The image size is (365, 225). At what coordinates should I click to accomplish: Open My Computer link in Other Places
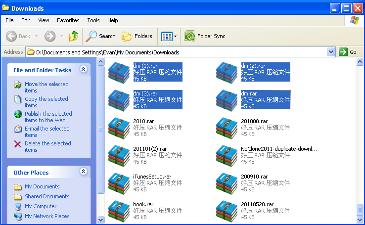click(41, 206)
